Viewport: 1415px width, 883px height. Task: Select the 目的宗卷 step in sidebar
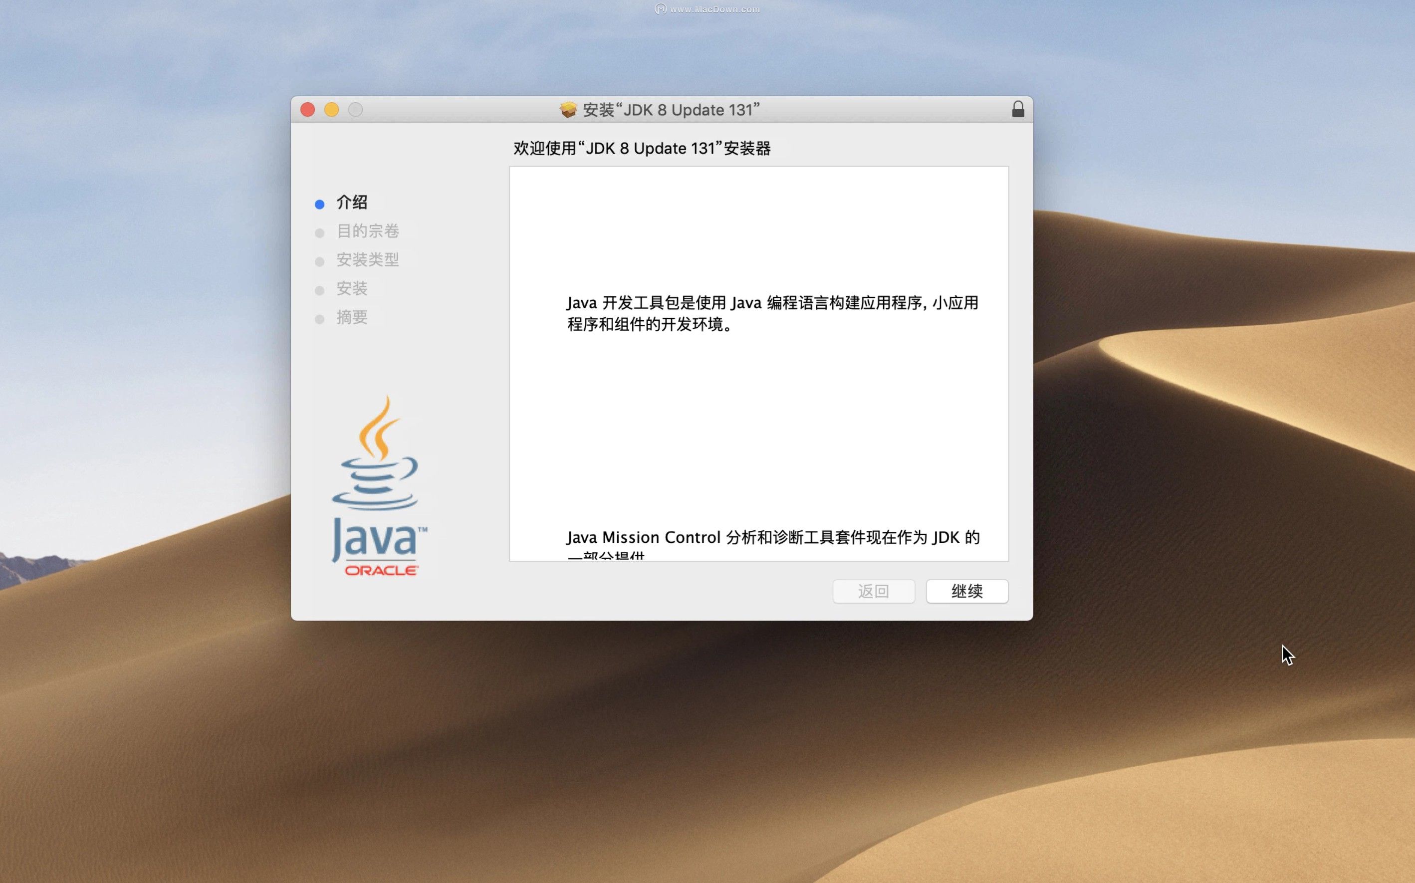coord(367,230)
